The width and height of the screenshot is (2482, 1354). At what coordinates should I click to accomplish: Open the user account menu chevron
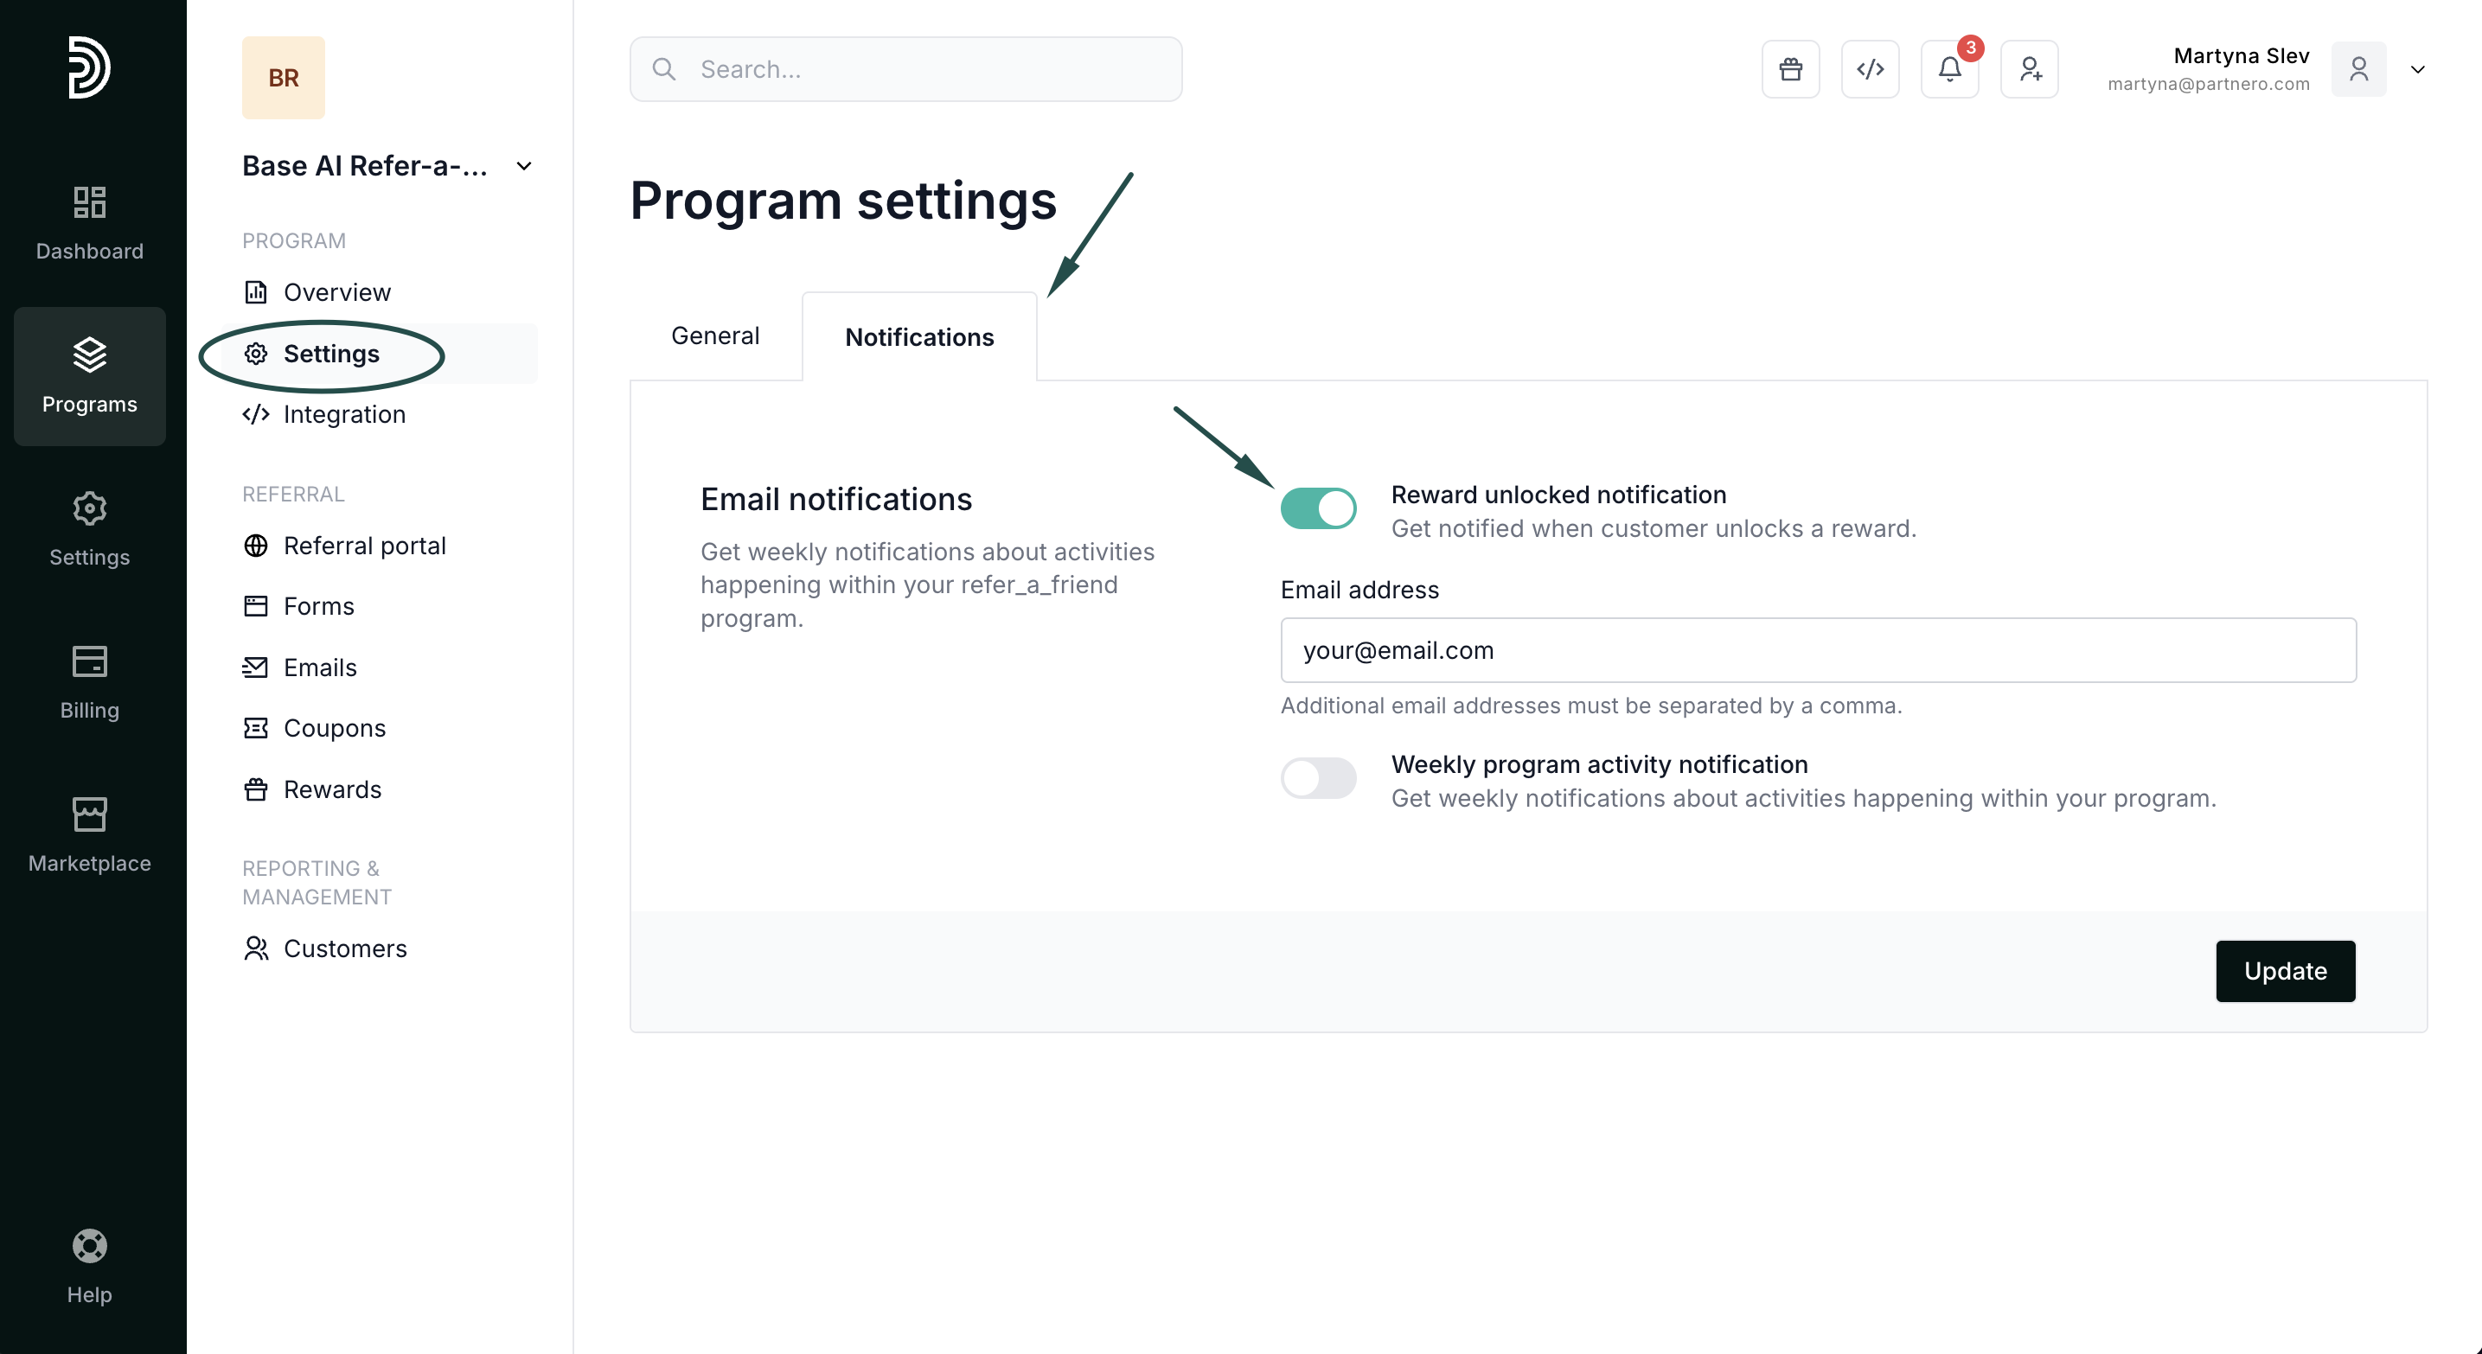click(2416, 69)
